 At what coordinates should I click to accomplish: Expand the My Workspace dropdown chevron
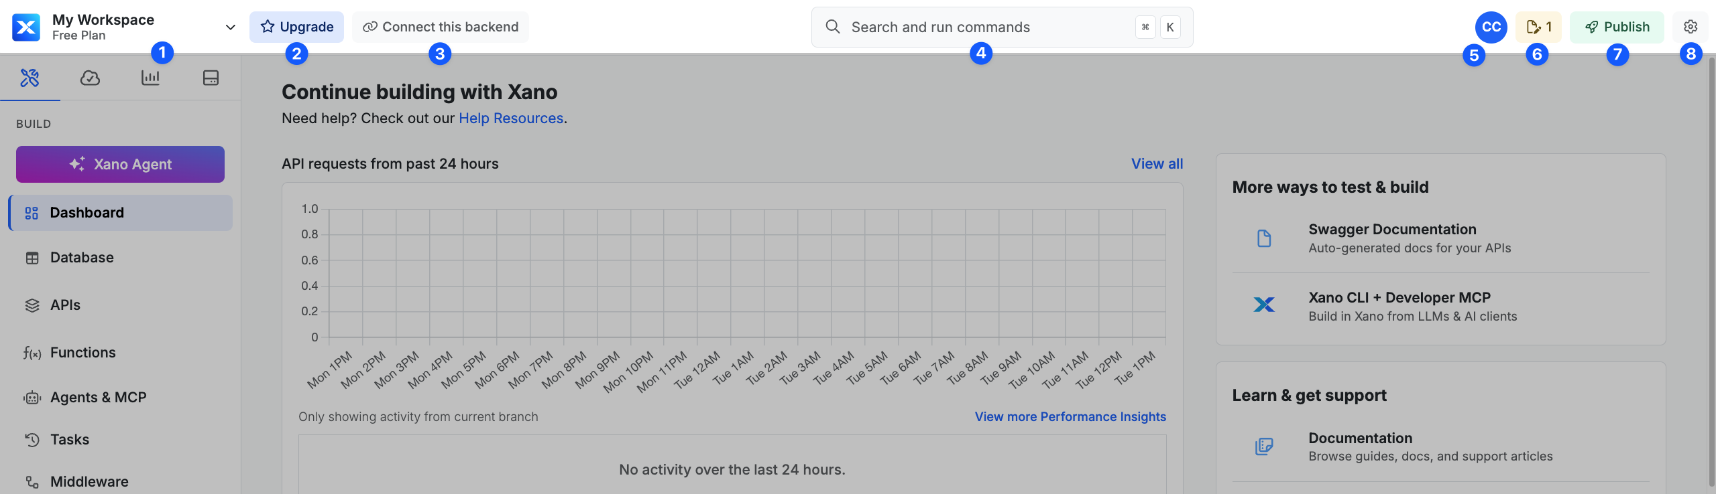click(230, 27)
